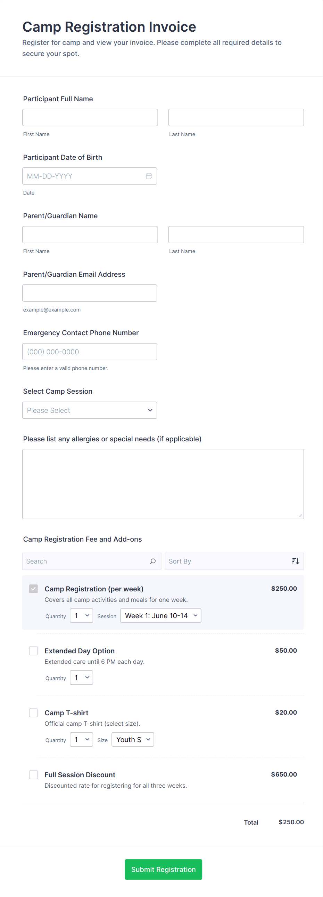This screenshot has height=897, width=323.
Task: Click the allergies or special needs textarea
Action: pos(163,484)
